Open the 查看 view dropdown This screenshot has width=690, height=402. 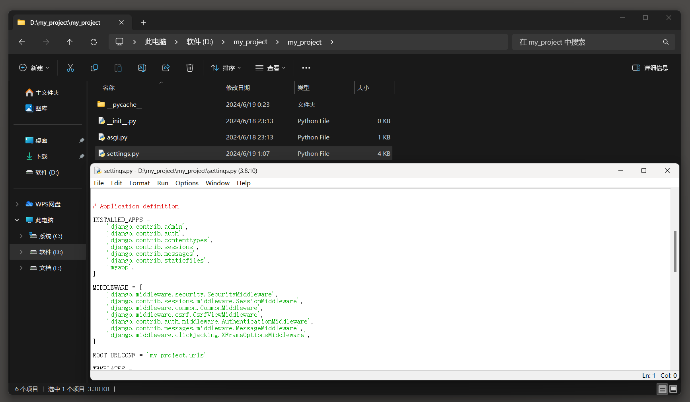click(271, 68)
